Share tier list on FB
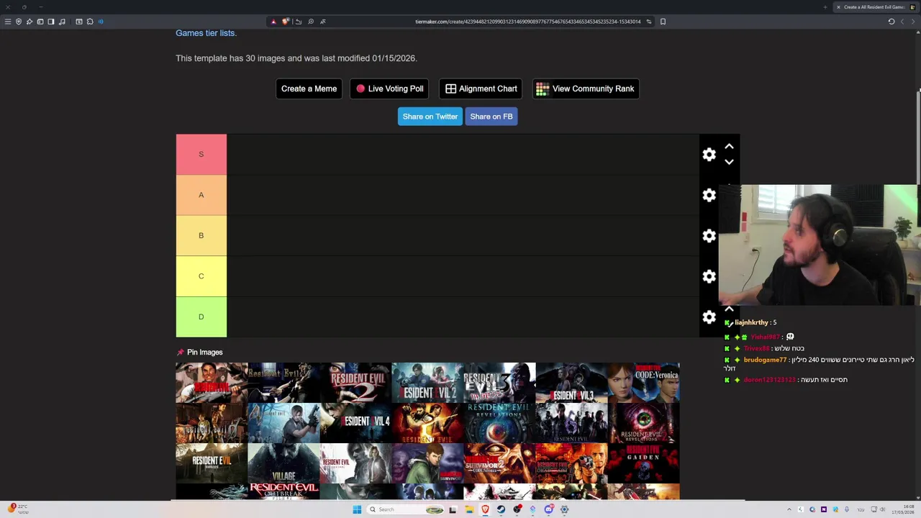The height and width of the screenshot is (518, 921). [491, 117]
